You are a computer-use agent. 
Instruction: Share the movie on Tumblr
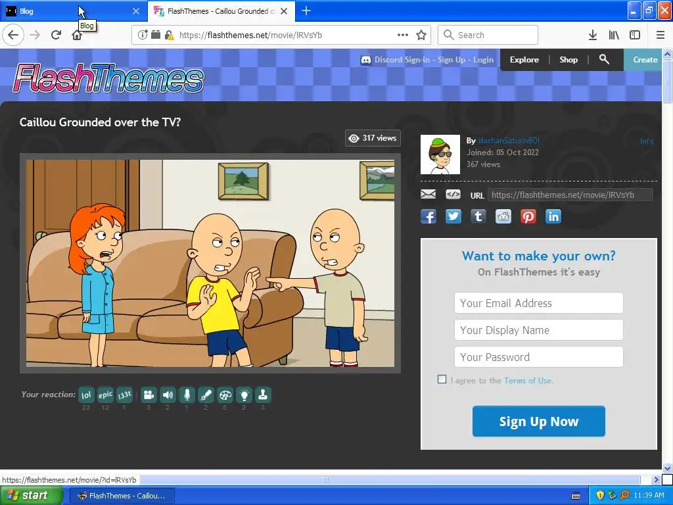click(x=478, y=216)
